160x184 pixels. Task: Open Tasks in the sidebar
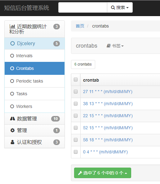coord(35,94)
